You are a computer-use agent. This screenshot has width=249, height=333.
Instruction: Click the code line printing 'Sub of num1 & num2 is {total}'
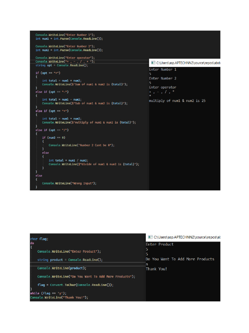tap(85, 103)
